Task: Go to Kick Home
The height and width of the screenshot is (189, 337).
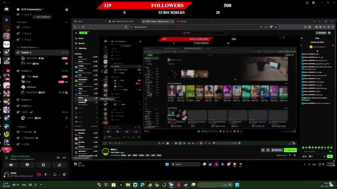Action: click(81, 38)
